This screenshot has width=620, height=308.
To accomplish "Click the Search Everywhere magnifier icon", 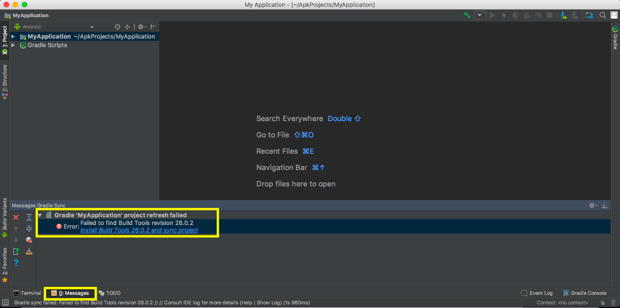I will pyautogui.click(x=603, y=15).
